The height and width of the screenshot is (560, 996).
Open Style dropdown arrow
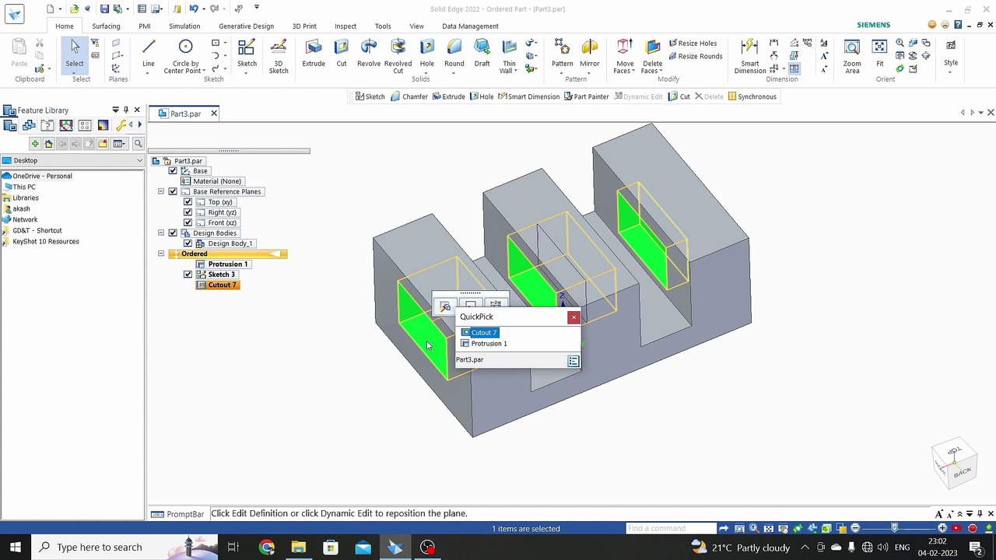[951, 73]
